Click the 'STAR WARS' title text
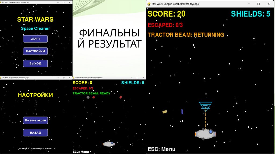Image resolution: width=275 pixels, height=154 pixels. coord(35,19)
